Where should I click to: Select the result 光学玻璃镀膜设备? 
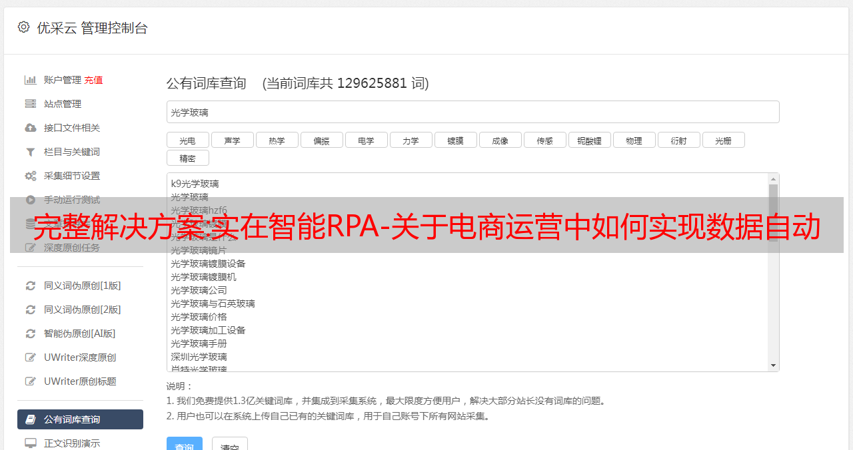[208, 264]
